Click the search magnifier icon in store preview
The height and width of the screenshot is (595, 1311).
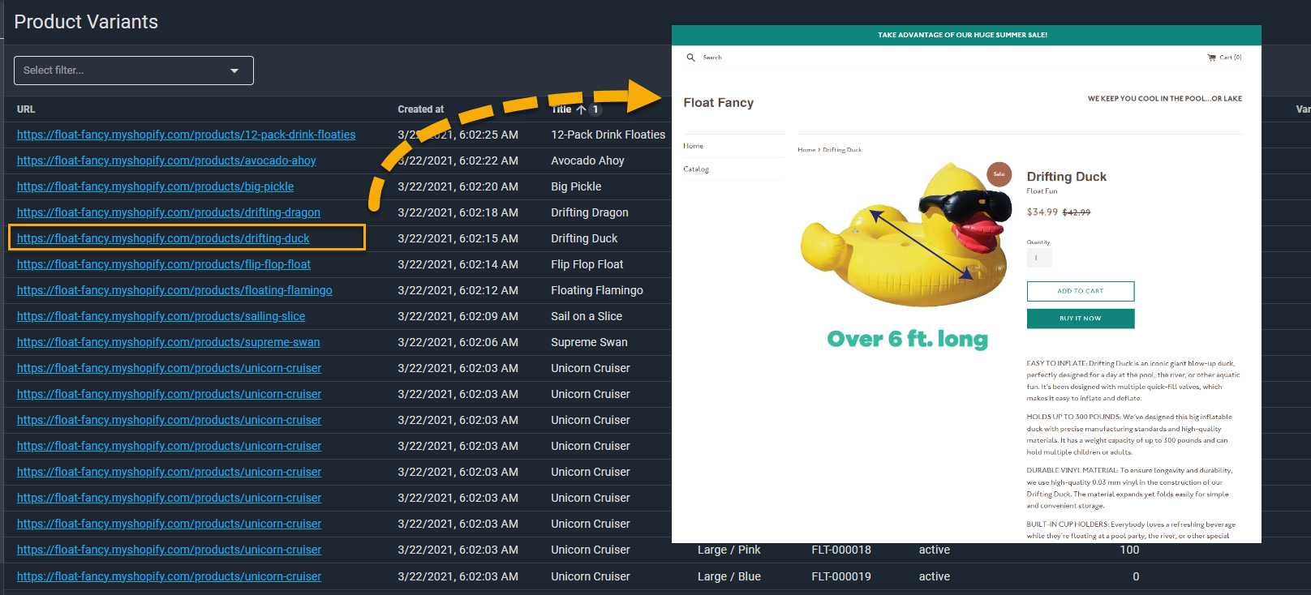[x=691, y=58]
